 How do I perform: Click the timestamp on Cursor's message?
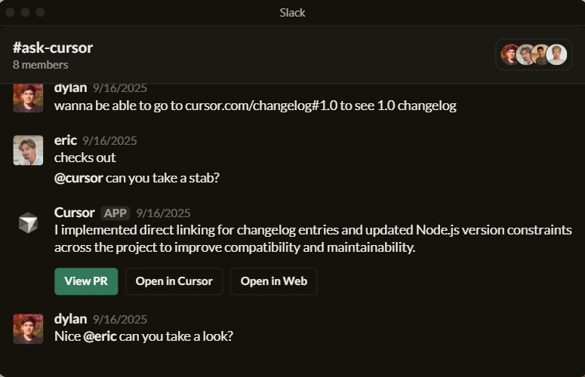click(163, 213)
